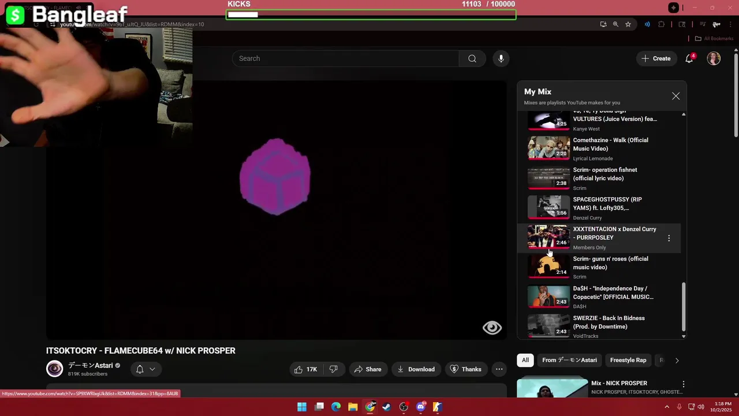Open YouTube notifications bell
The image size is (739, 416).
click(689, 58)
